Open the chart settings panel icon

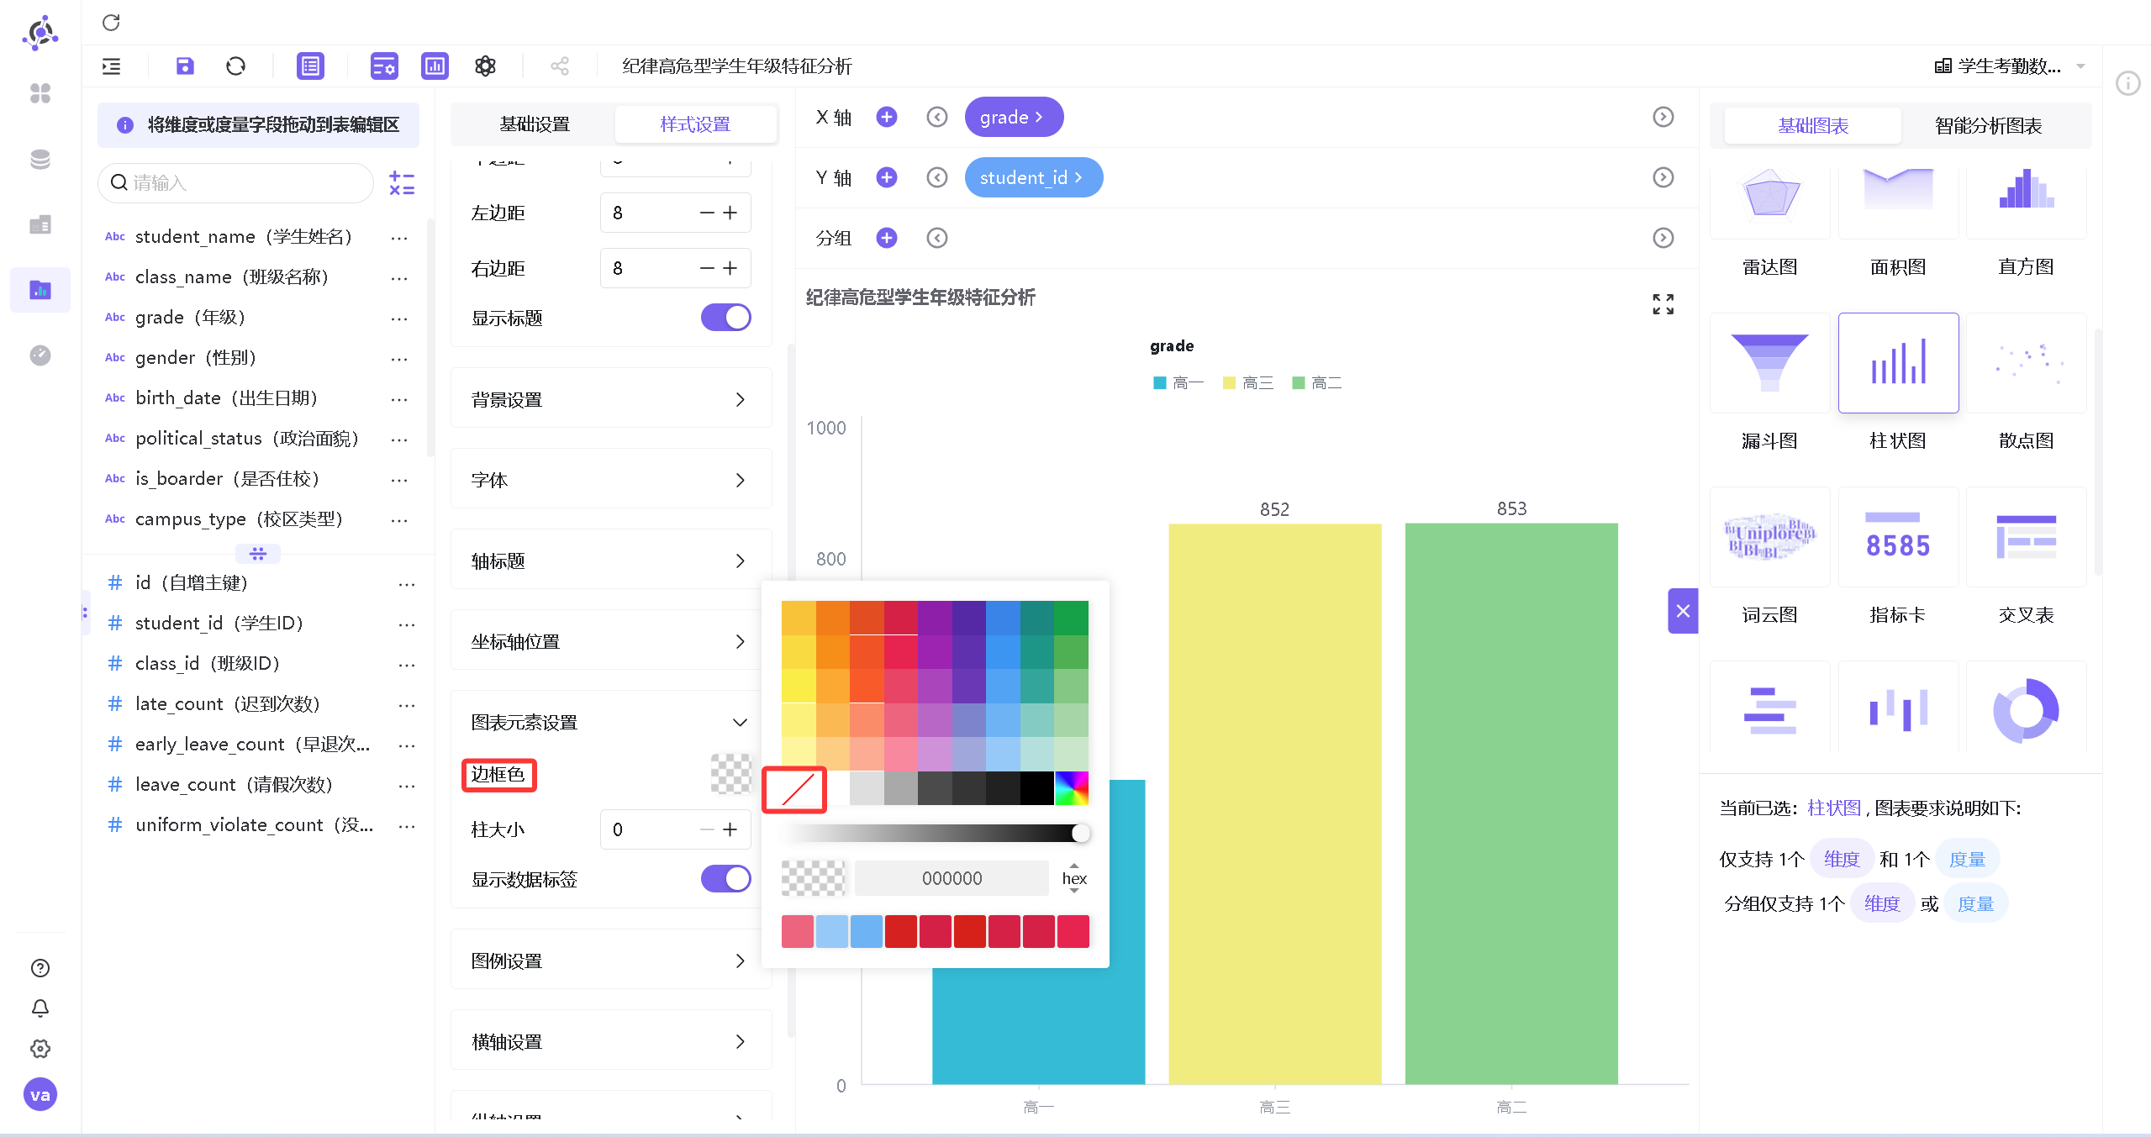pos(384,66)
